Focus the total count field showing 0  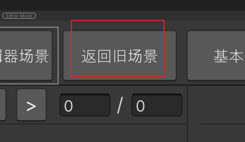157,105
